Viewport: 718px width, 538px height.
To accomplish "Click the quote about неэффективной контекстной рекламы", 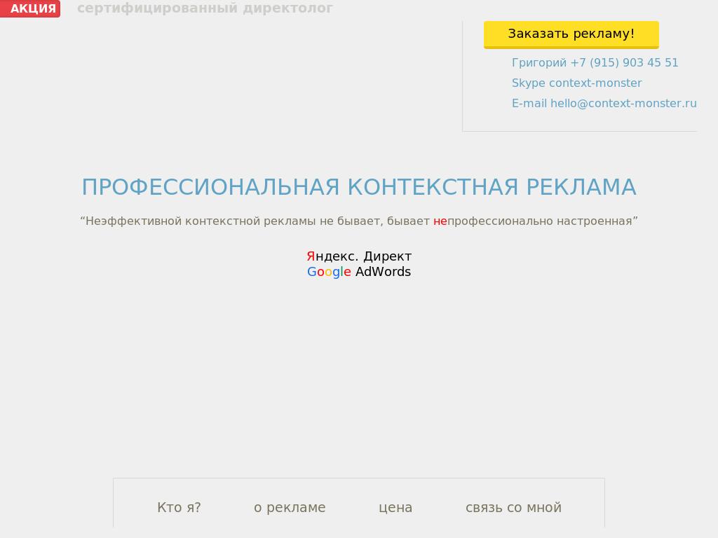I will tap(359, 221).
